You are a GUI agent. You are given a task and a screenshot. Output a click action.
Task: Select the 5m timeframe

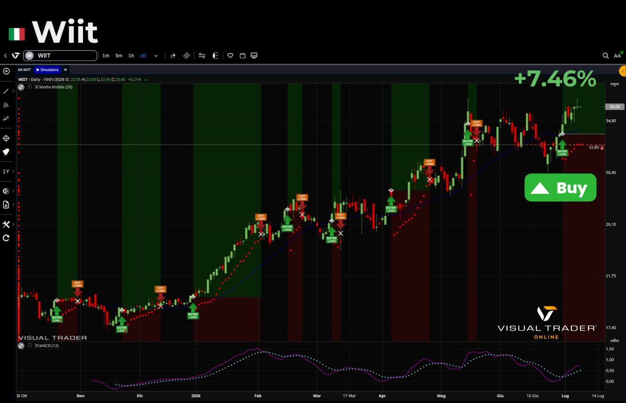click(x=119, y=56)
